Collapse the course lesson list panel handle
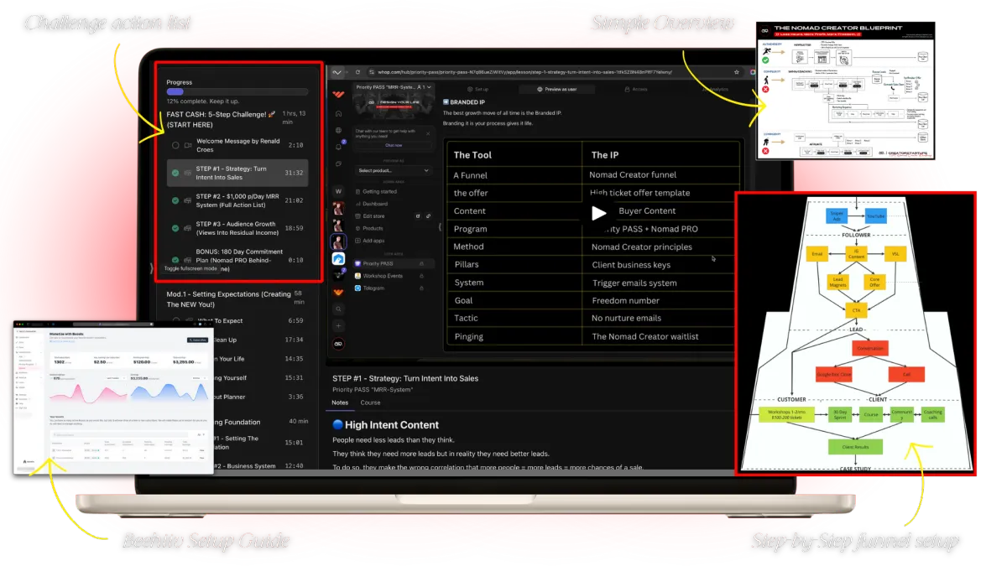Screen dimensions: 1007x566 pyautogui.click(x=152, y=268)
